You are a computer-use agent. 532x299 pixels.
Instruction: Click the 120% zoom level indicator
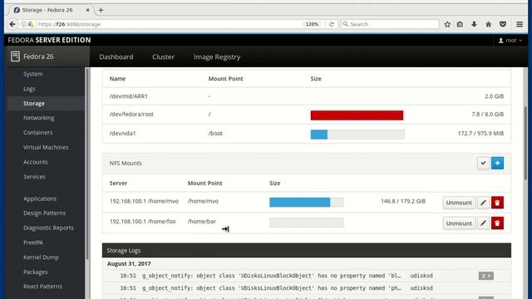tap(312, 24)
